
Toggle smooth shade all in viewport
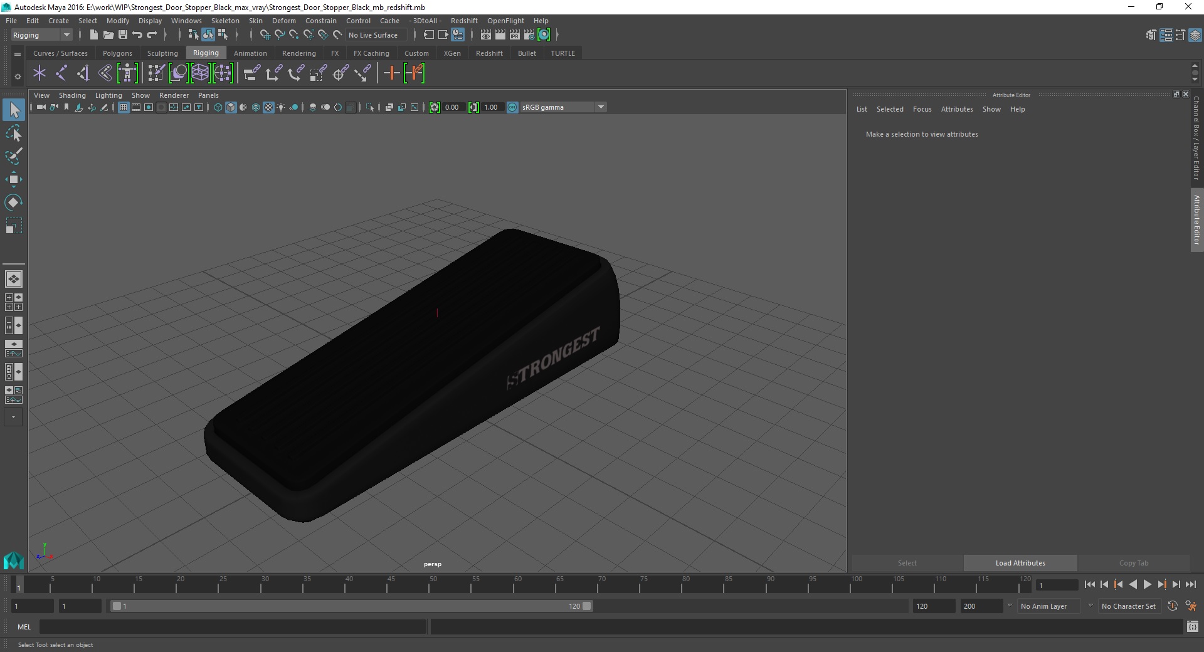click(x=231, y=107)
